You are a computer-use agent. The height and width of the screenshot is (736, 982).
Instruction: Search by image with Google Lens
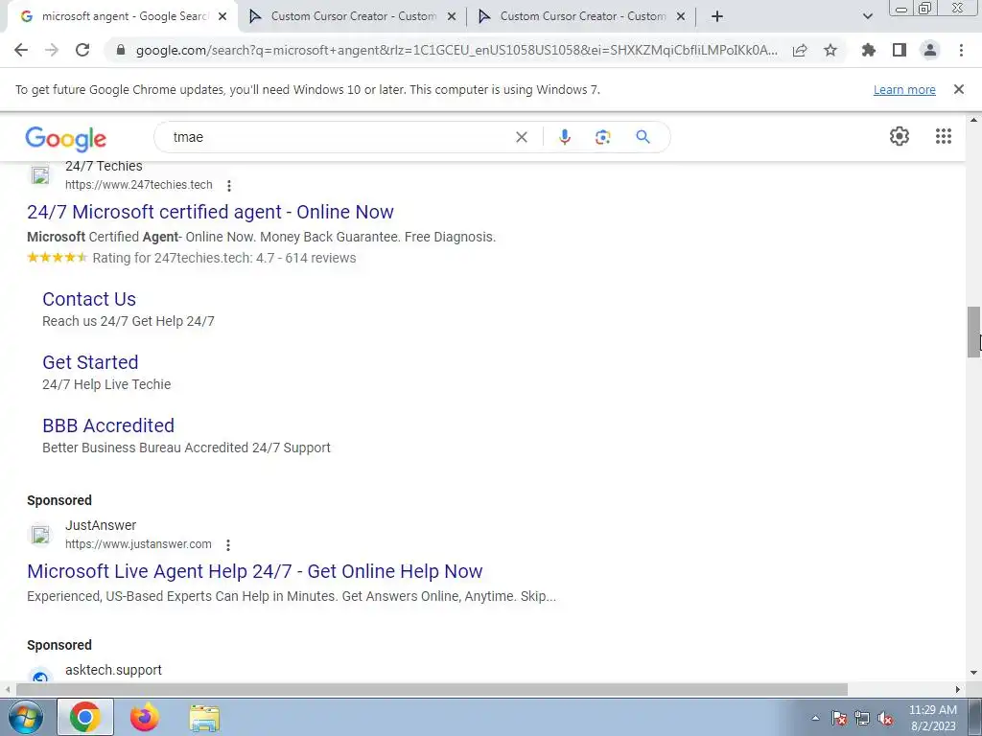tap(602, 137)
